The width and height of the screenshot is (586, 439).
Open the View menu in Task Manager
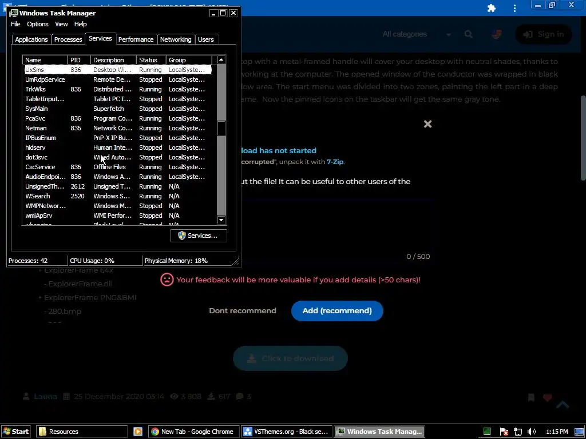pos(61,24)
